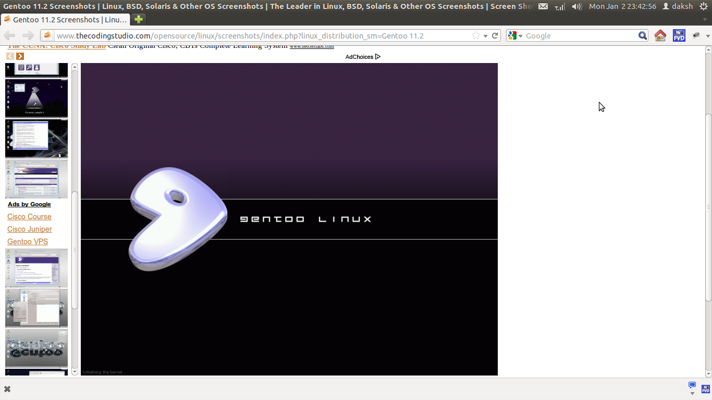The image size is (712, 400).
Task: Open the daksh user menu
Action: (677, 6)
